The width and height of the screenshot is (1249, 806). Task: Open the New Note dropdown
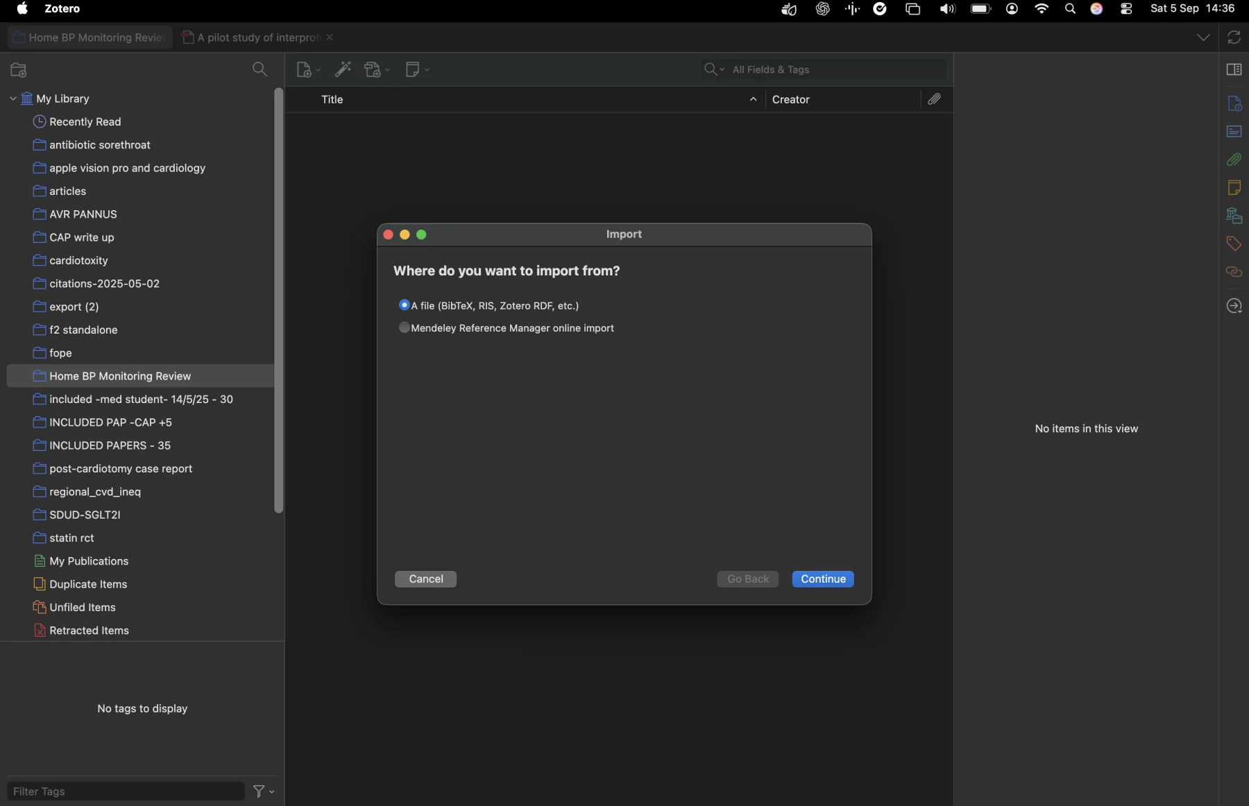tap(417, 70)
